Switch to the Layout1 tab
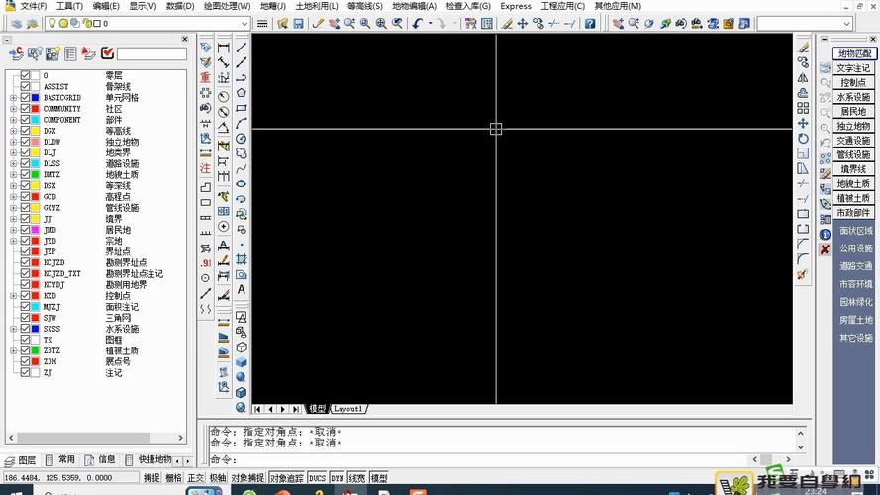Viewport: 880px width, 495px height. 348,409
